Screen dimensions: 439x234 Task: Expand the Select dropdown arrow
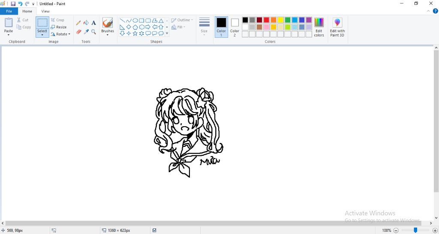(x=42, y=35)
